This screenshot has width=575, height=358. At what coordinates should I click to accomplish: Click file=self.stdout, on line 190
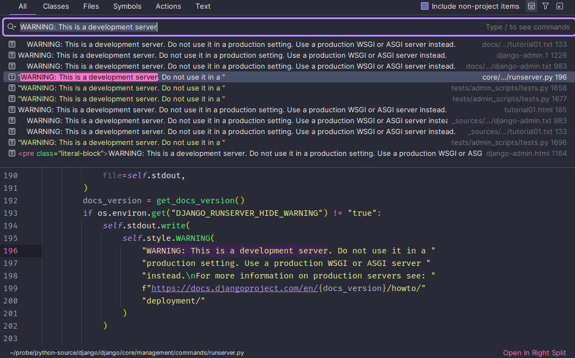click(144, 175)
